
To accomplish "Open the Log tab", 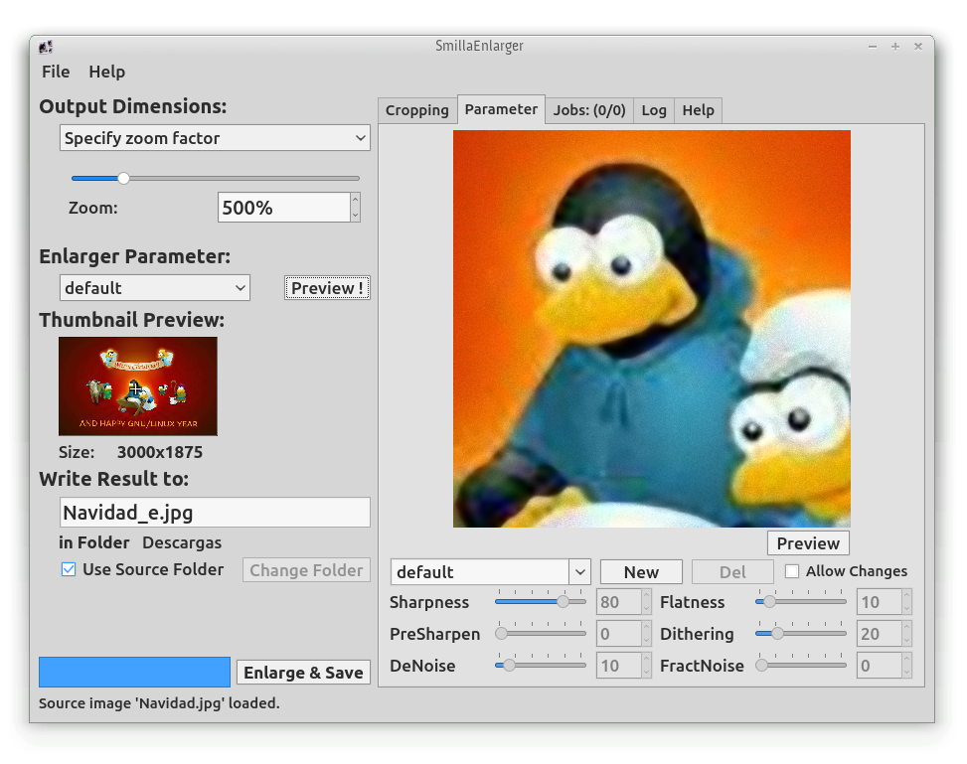I will click(654, 110).
